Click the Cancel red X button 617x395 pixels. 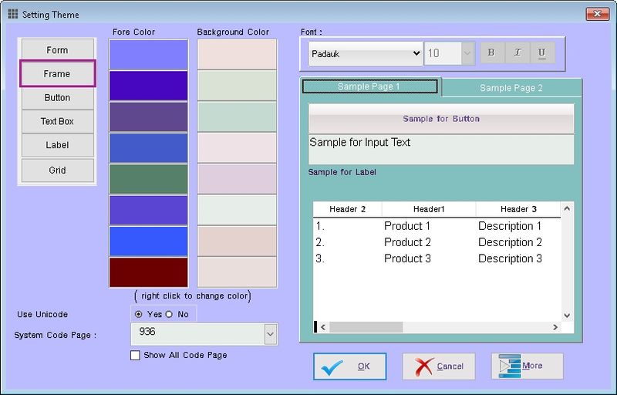coord(439,366)
